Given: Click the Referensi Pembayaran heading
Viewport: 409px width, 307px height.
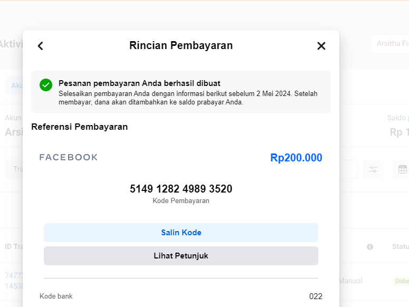Looking at the screenshot, I should (x=79, y=127).
